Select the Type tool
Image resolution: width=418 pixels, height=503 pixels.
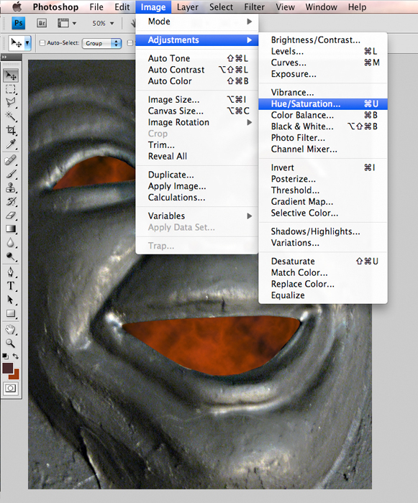point(11,286)
